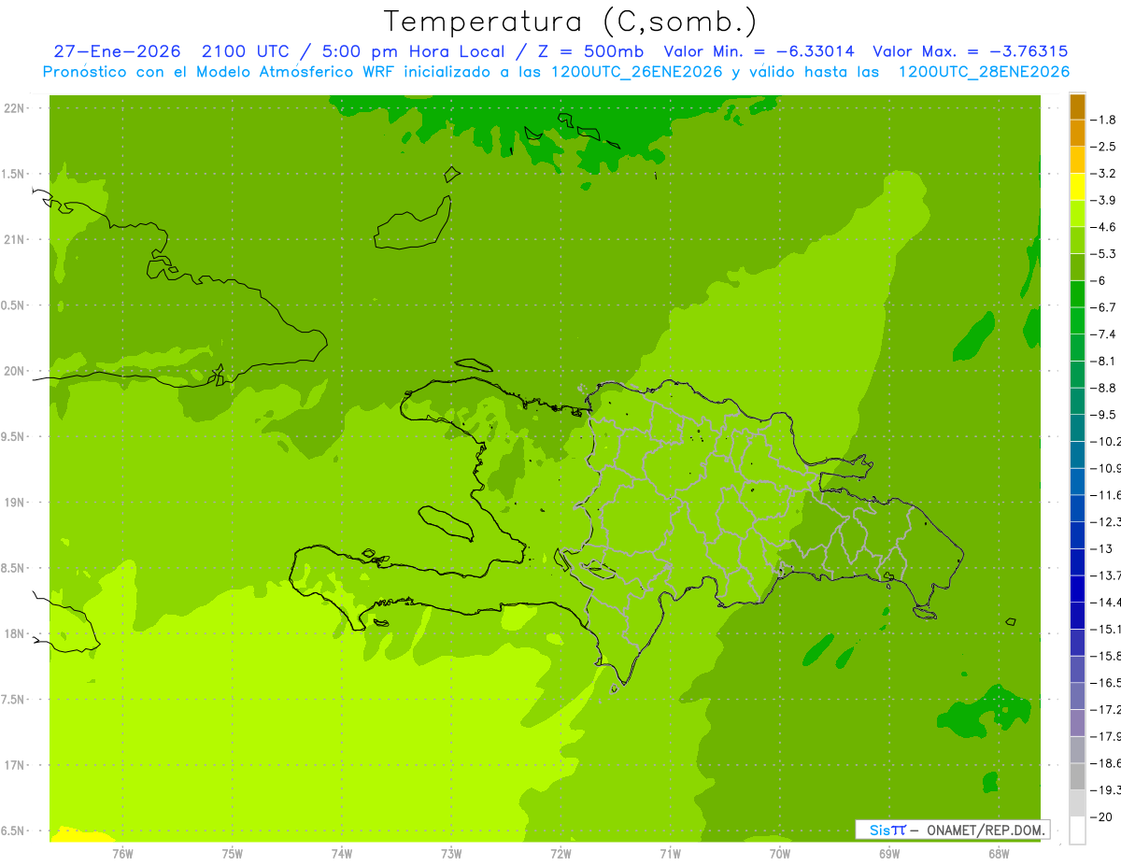Click the "69W" longitude axis label
This screenshot has height=866, width=1121.
pyautogui.click(x=889, y=853)
